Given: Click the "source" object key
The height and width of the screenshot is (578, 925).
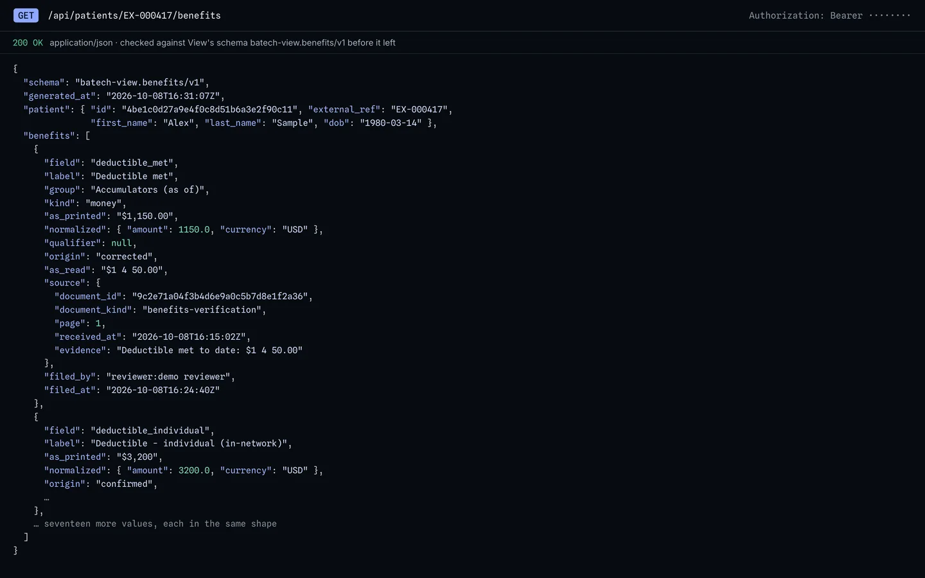Looking at the screenshot, I should pyautogui.click(x=65, y=283).
